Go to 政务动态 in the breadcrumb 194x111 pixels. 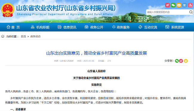tap(36, 37)
